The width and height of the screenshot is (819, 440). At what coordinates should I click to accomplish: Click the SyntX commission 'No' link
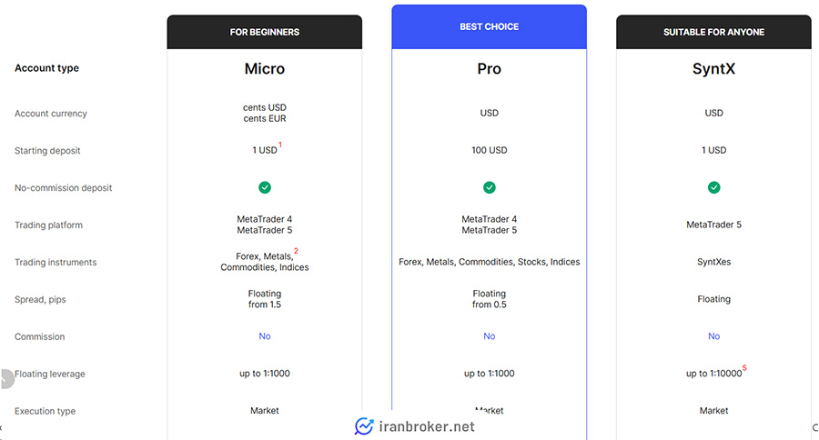click(713, 336)
